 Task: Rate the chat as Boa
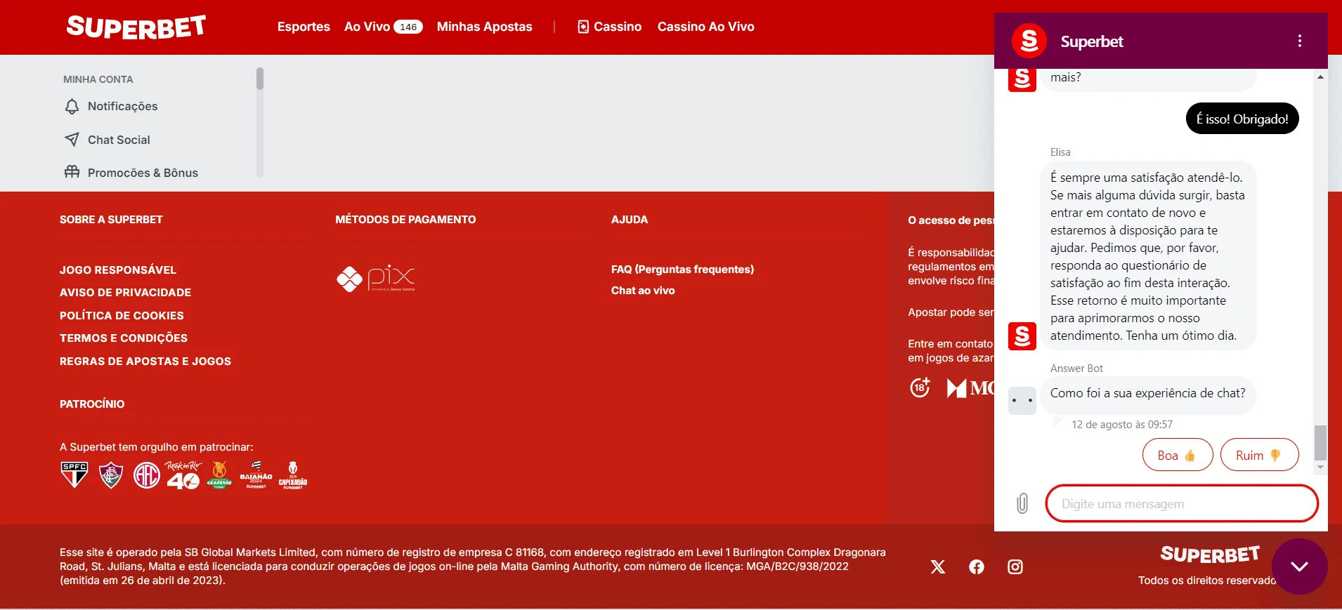(x=1178, y=455)
